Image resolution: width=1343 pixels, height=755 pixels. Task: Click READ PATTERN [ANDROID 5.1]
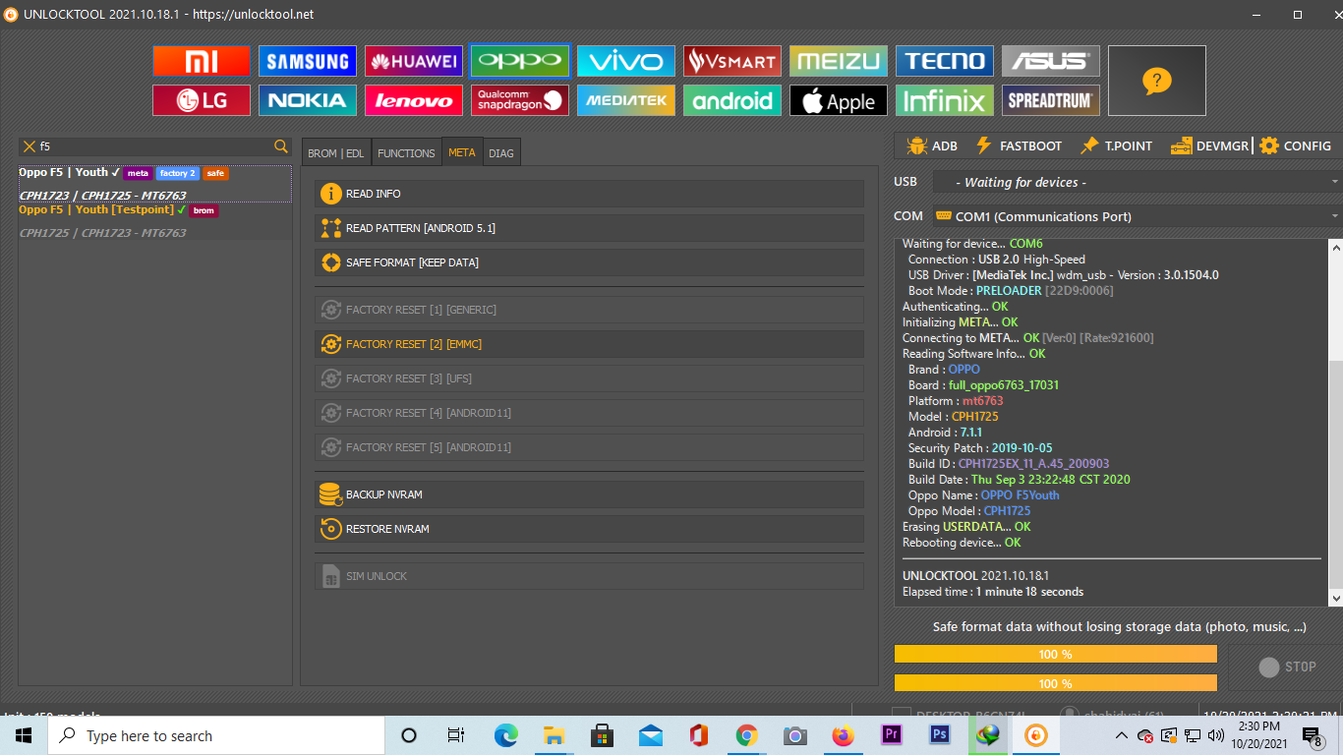[x=589, y=228]
